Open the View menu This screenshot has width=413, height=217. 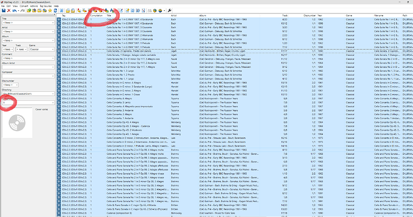click(x=15, y=6)
